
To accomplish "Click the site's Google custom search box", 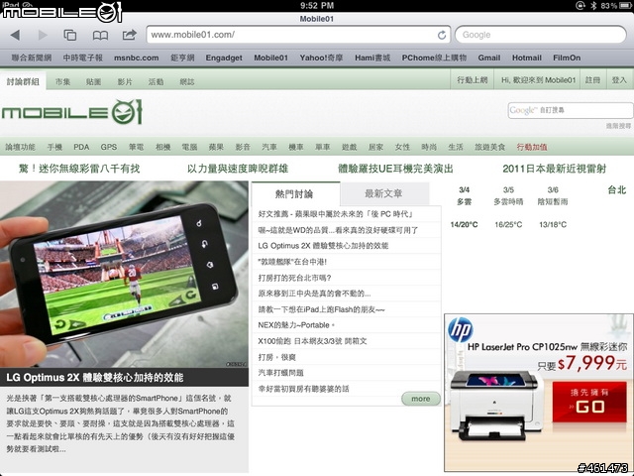I will (571, 110).
